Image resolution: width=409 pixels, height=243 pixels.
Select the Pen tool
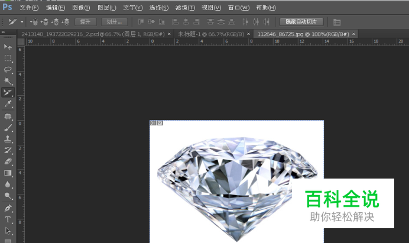coord(8,208)
